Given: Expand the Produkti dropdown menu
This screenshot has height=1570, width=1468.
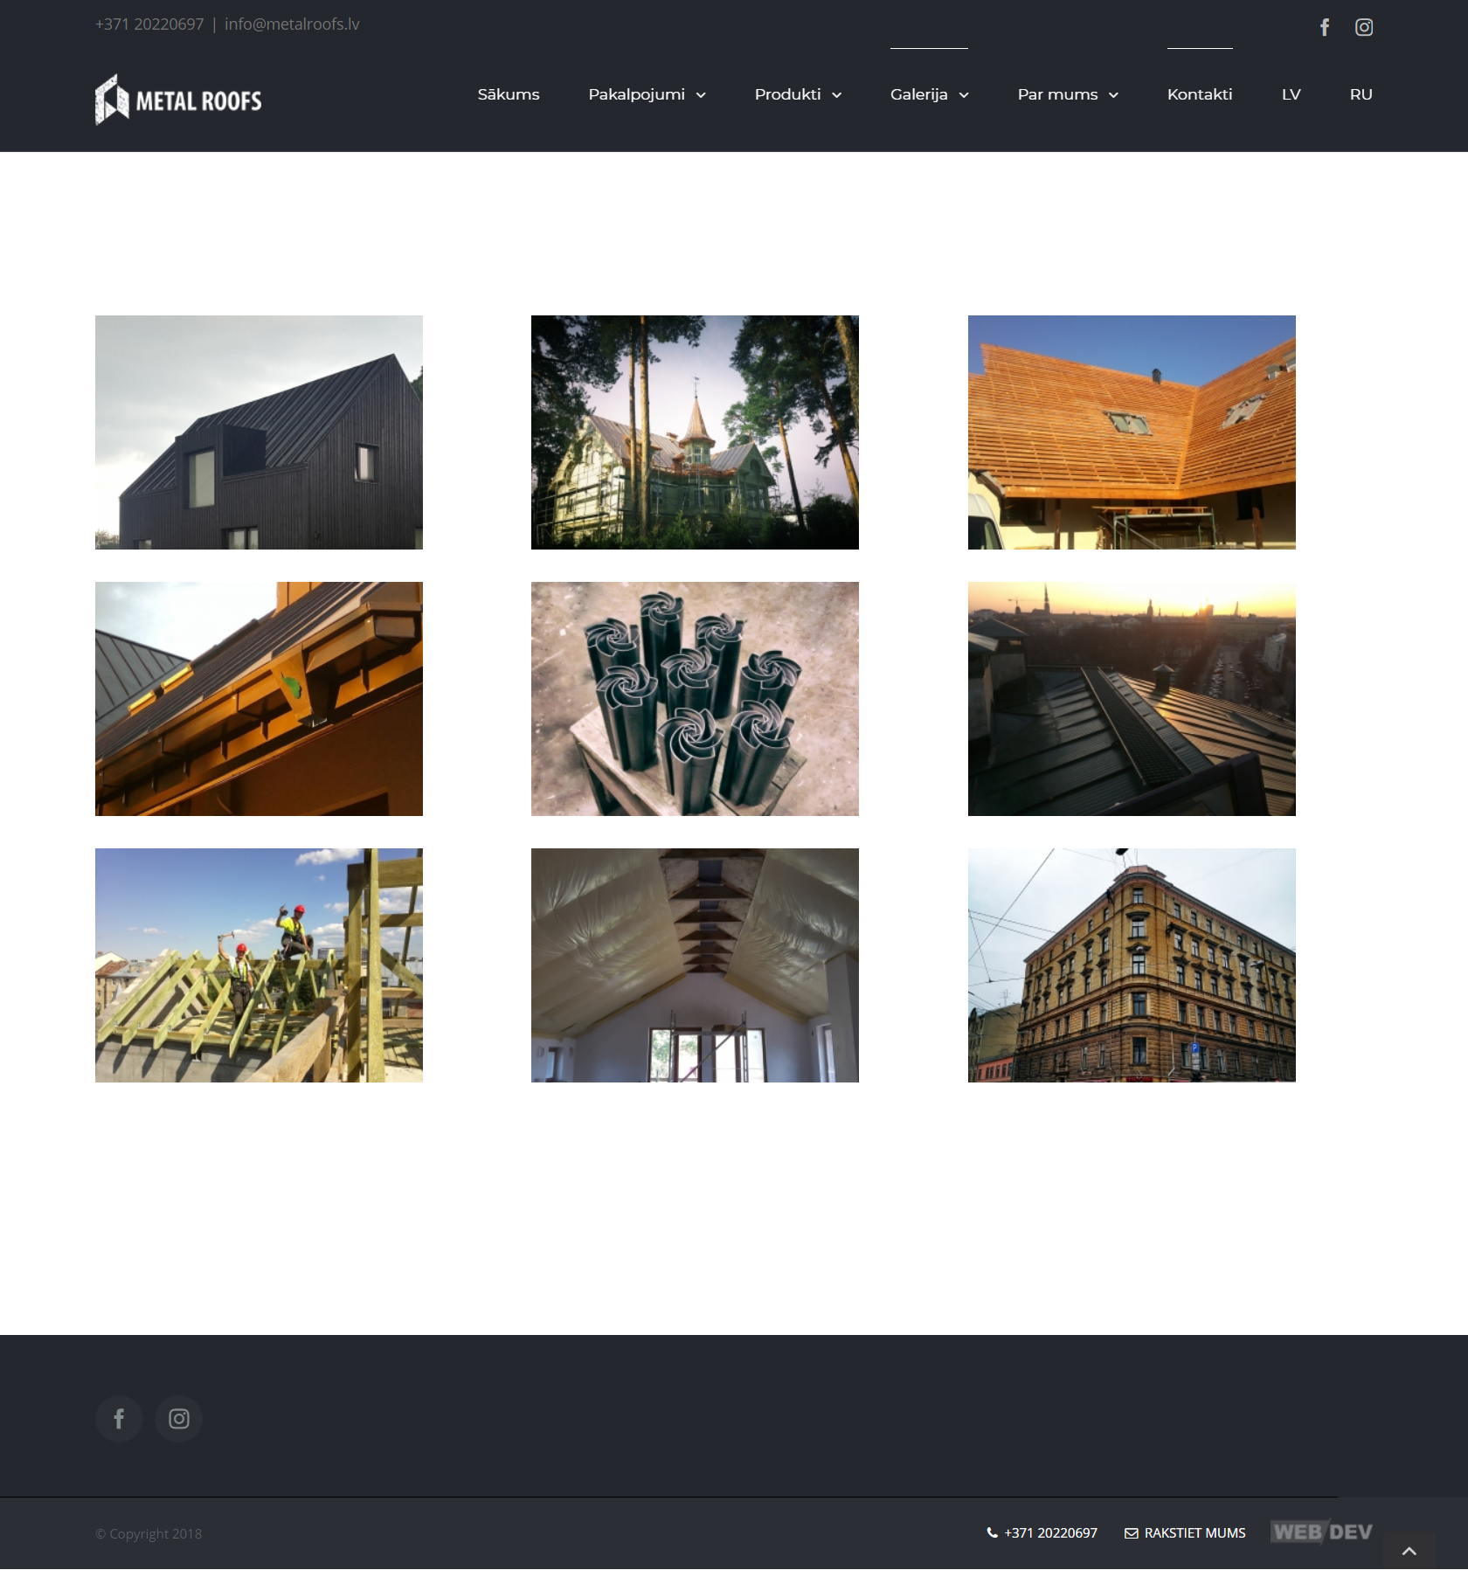Looking at the screenshot, I should [x=798, y=94].
